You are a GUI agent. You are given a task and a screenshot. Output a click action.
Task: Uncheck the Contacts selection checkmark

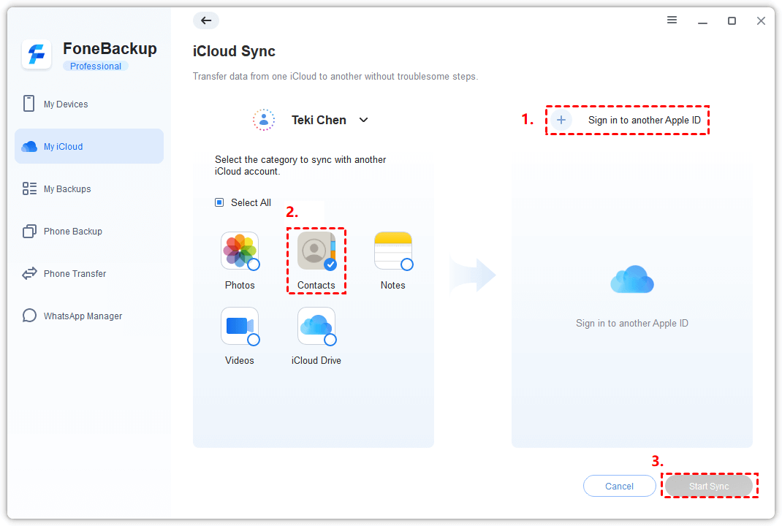coord(330,264)
